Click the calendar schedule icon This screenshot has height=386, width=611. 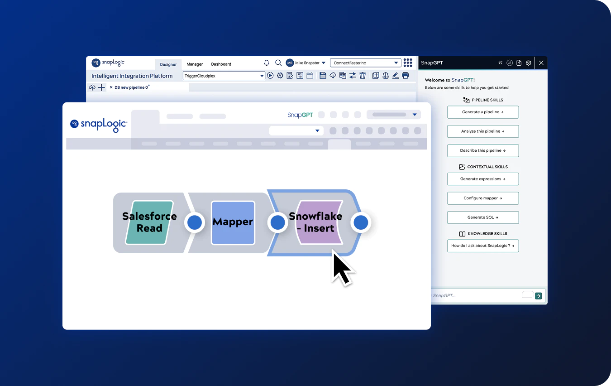310,76
